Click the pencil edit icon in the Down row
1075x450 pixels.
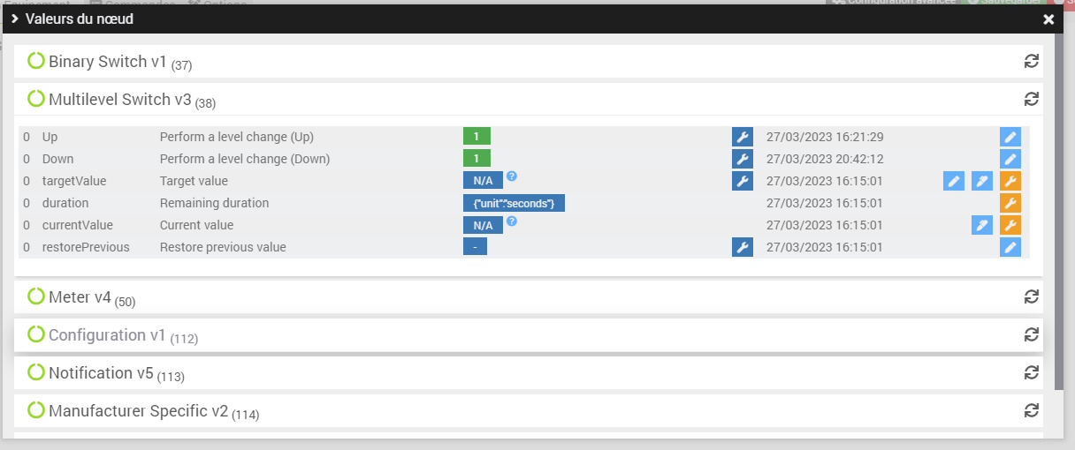click(1010, 159)
